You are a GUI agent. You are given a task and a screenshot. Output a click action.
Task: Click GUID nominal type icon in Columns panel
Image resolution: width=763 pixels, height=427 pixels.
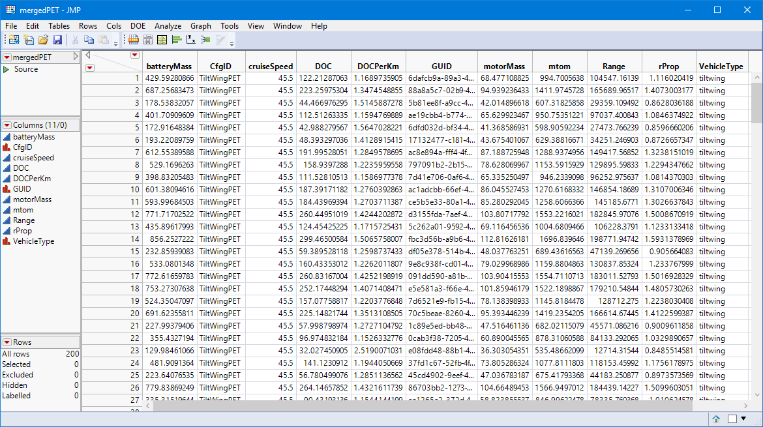tap(7, 189)
